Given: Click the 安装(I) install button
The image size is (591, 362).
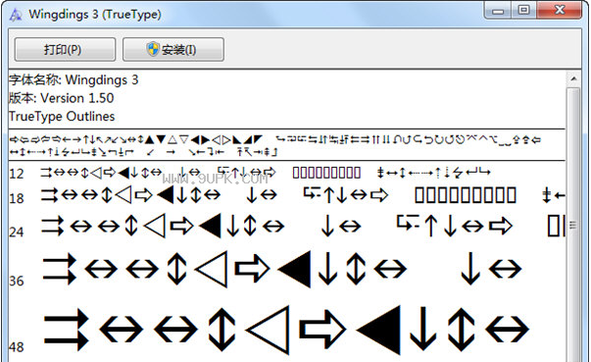Looking at the screenshot, I should [173, 49].
